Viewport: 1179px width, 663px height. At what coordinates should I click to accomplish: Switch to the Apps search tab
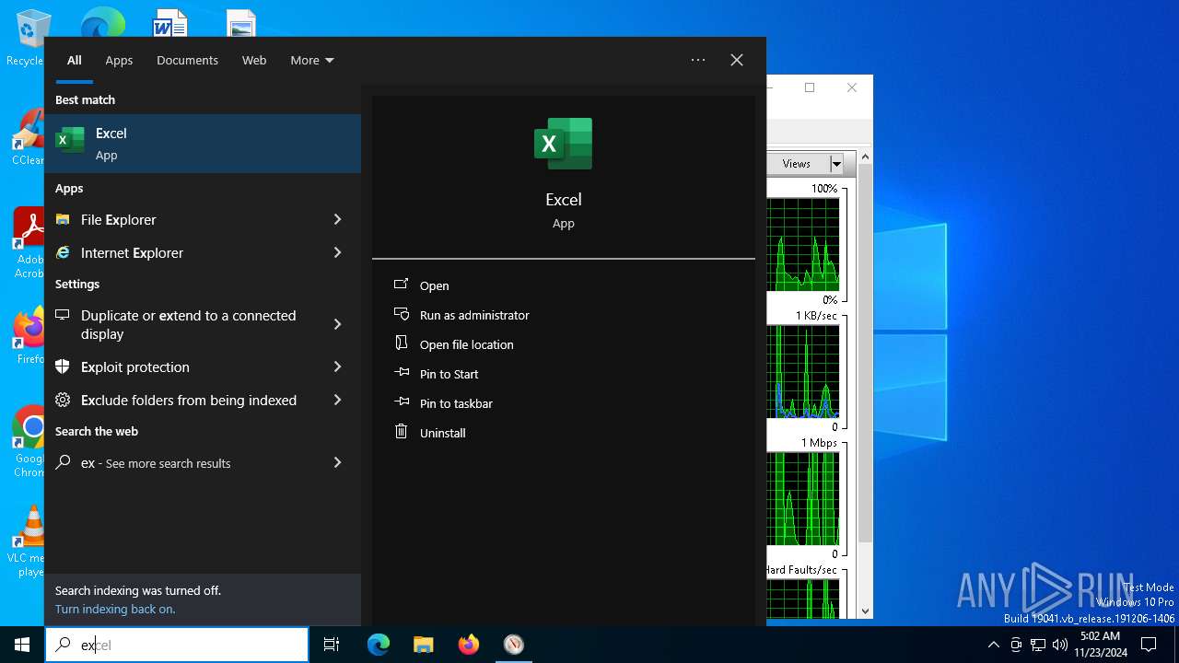tap(119, 60)
